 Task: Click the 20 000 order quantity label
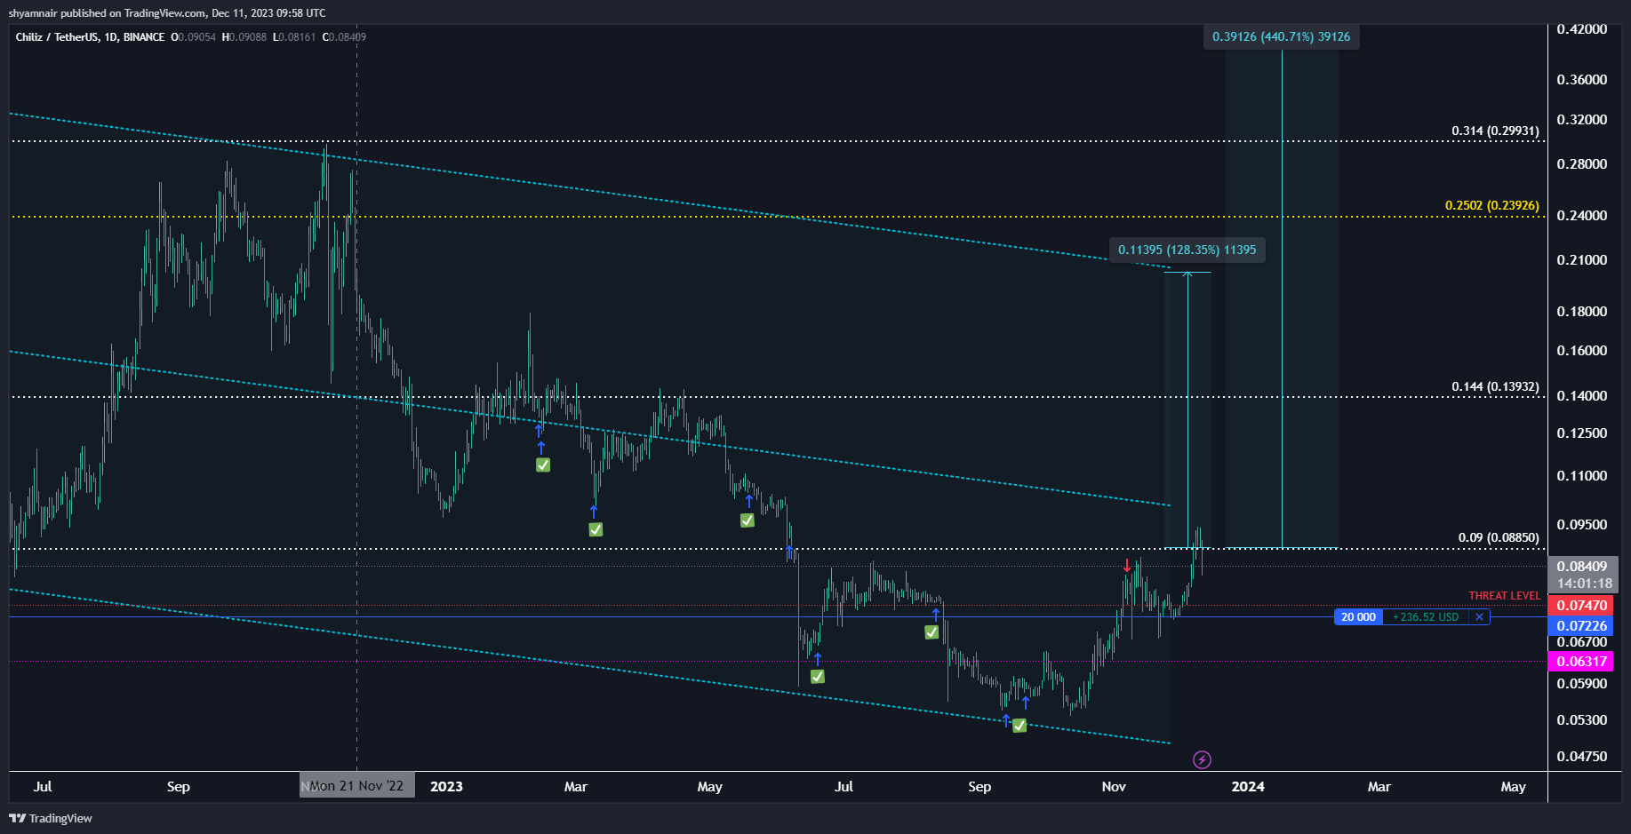coord(1358,616)
